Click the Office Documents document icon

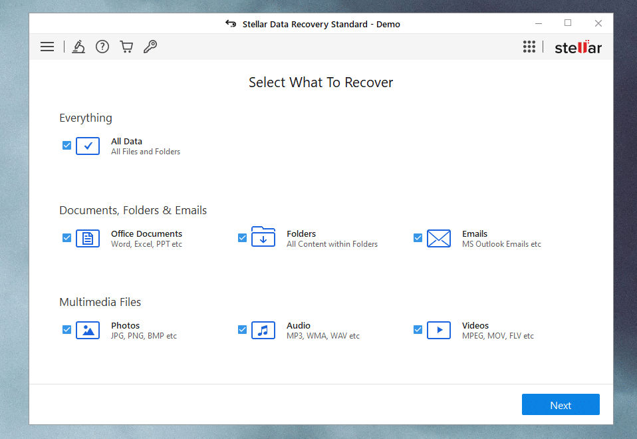[88, 237]
